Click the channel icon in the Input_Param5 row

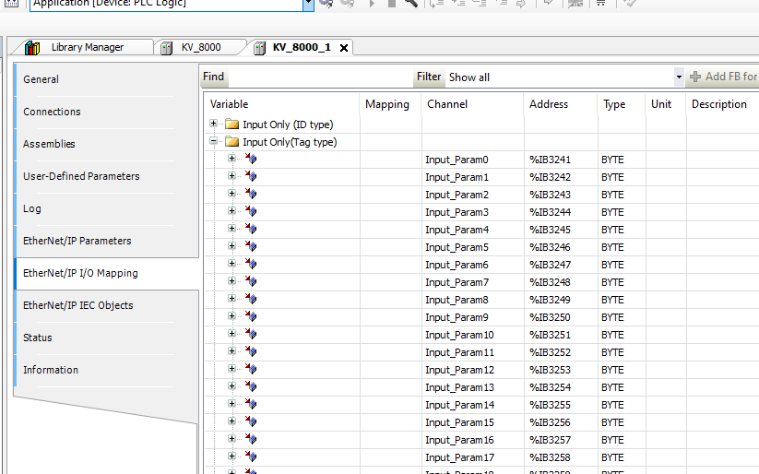(x=251, y=246)
